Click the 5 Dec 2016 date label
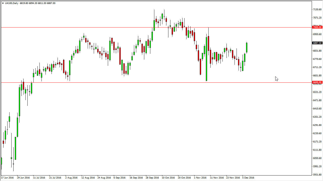Image resolution: width=323 pixels, height=181 pixels. (x=248, y=178)
